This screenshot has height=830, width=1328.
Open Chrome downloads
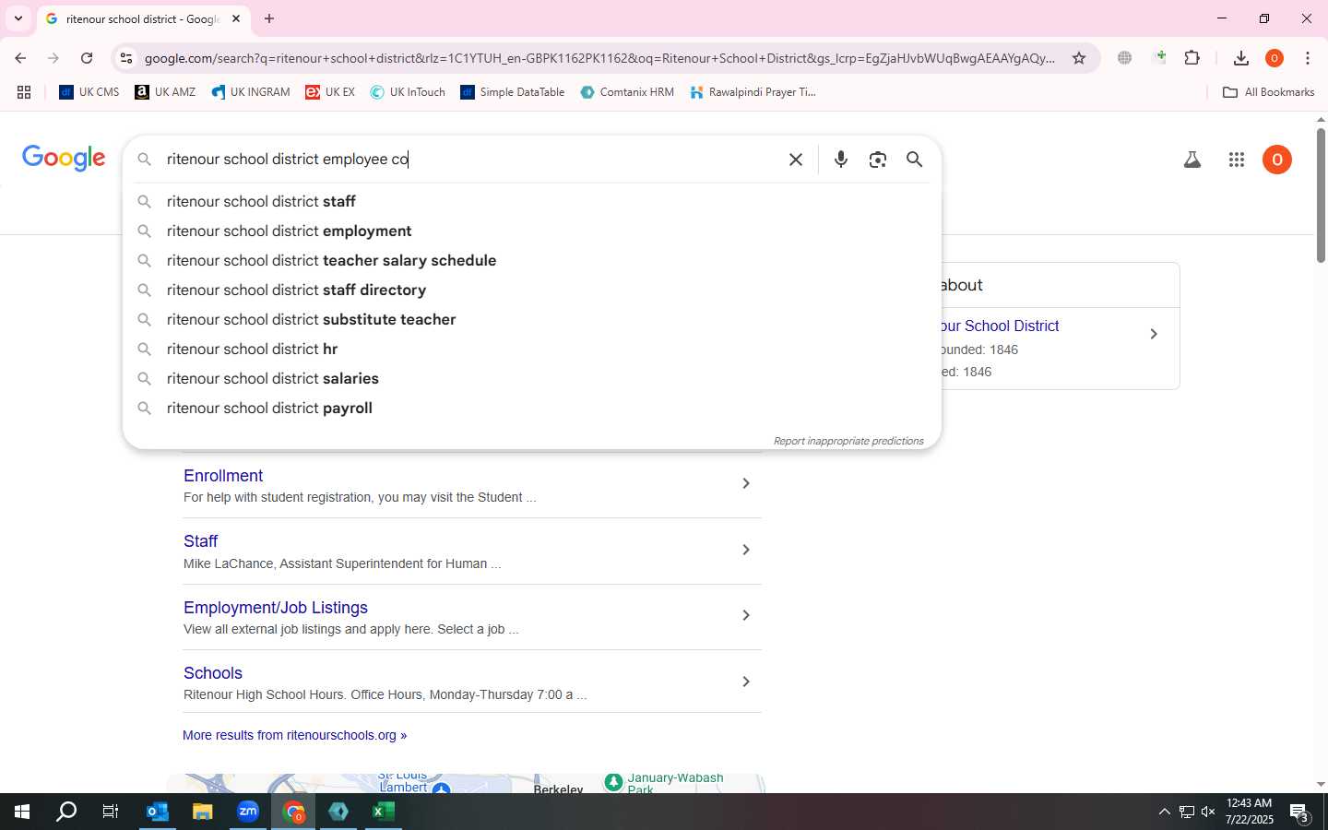(1241, 58)
